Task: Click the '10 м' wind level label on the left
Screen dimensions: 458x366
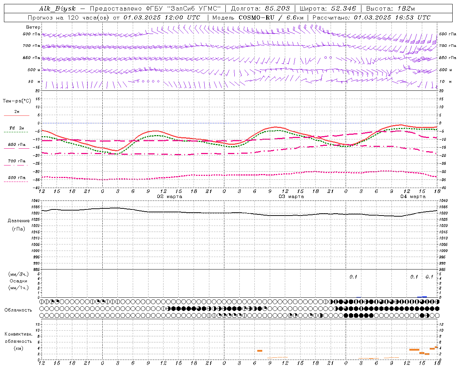Action: click(34, 81)
